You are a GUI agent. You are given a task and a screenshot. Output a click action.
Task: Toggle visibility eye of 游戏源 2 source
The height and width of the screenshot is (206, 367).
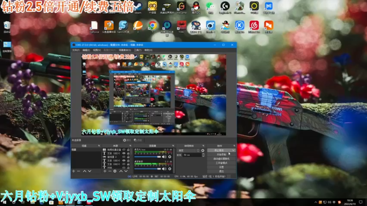click(x=124, y=157)
